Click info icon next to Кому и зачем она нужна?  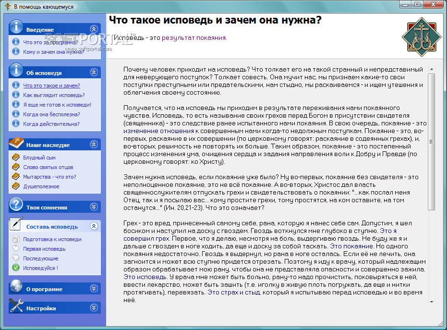coord(16,51)
